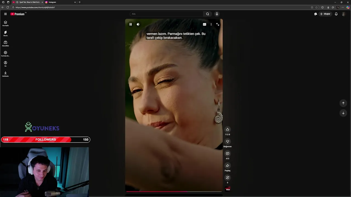Open the media control music-note icon
This screenshot has width=351, height=197.
328,7
